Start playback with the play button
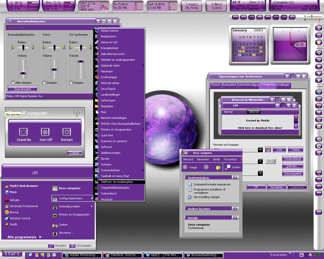This screenshot has height=259, width=324. (252, 18)
